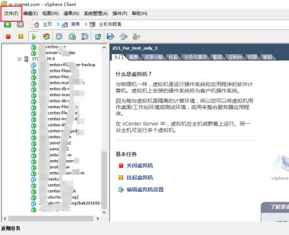The height and width of the screenshot is (235, 289).
Task: Click the 挂起虚拟机 link
Action: tap(140, 177)
